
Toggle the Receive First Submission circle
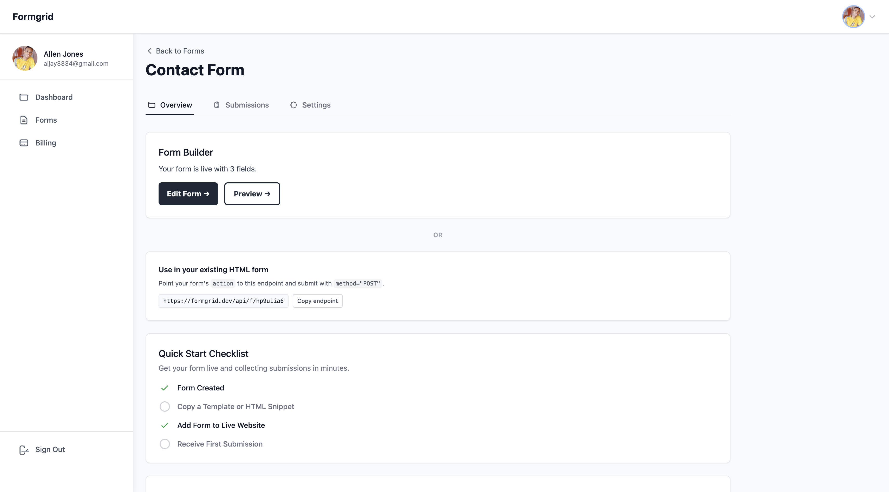(x=165, y=444)
